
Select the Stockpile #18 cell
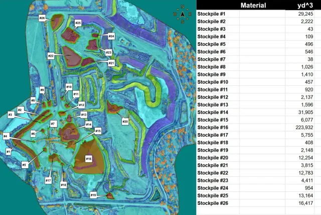tap(218, 143)
